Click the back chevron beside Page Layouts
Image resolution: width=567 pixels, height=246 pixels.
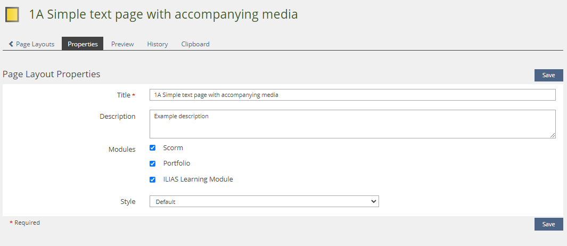[x=11, y=44]
